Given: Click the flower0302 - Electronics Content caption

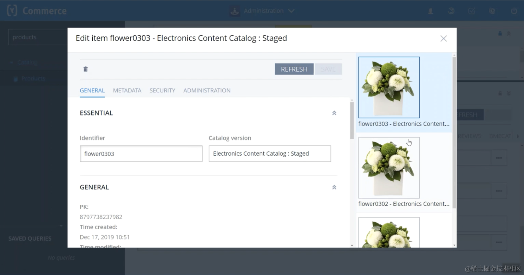Looking at the screenshot, I should pos(404,204).
